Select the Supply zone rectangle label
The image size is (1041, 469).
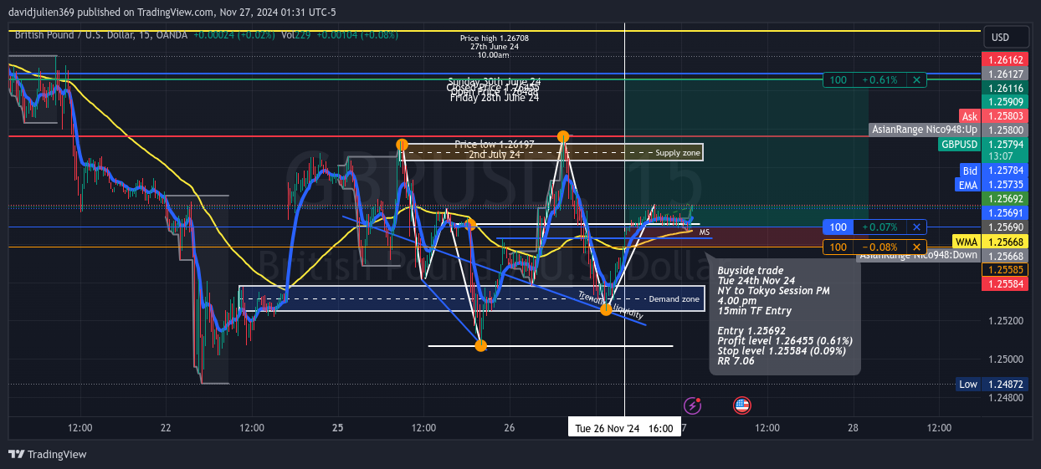(x=678, y=153)
